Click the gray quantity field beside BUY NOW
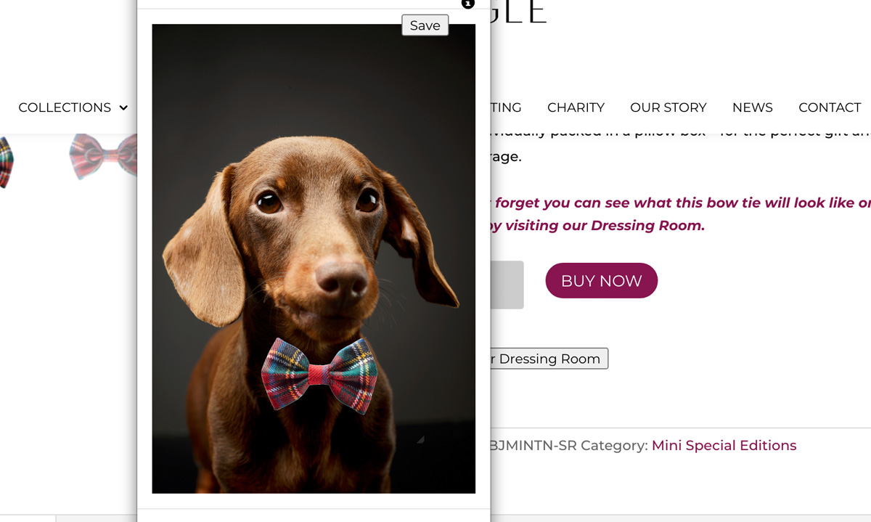The height and width of the screenshot is (522, 871). (507, 285)
